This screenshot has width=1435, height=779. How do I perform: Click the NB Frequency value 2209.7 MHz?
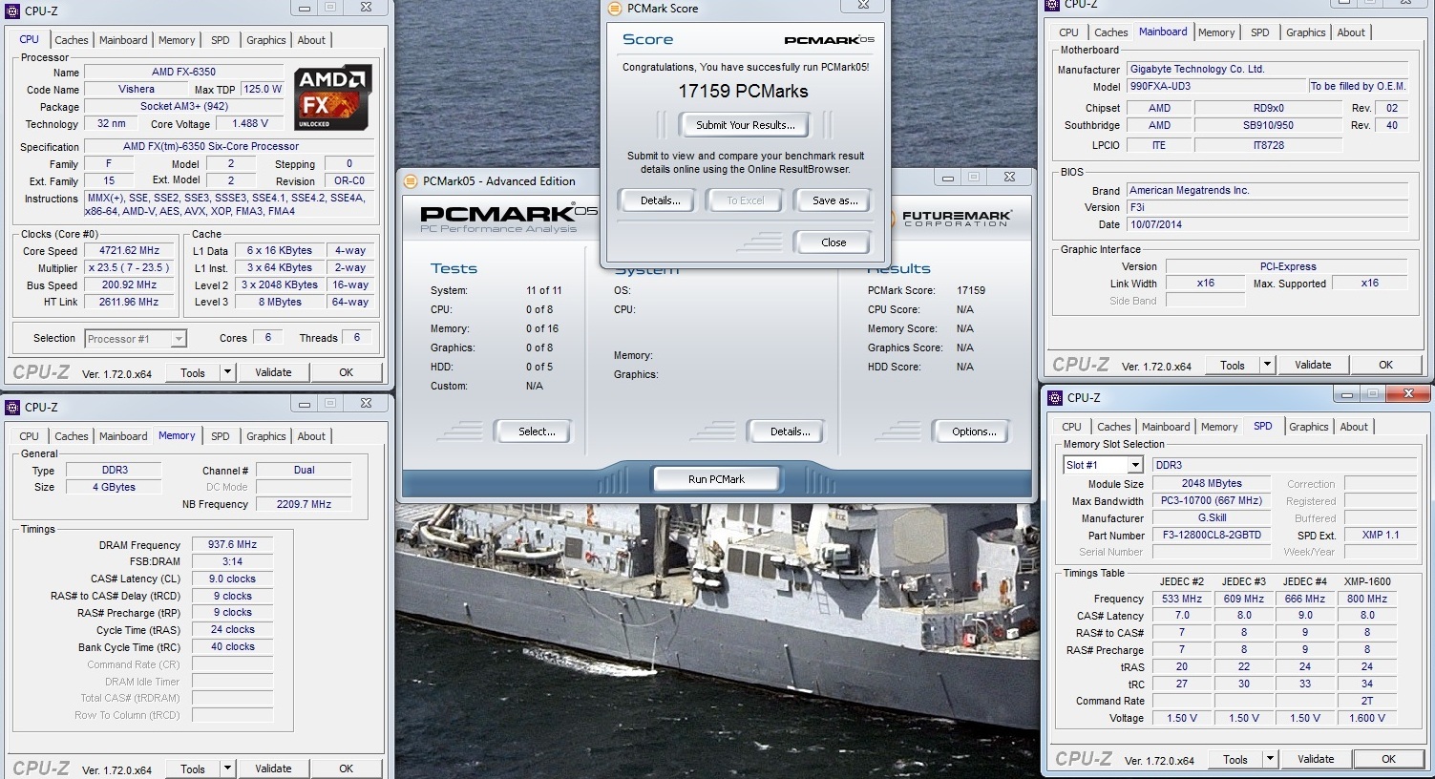click(304, 504)
